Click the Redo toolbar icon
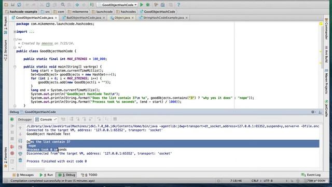Screen dimensions: 332x187 tap(34, 5)
